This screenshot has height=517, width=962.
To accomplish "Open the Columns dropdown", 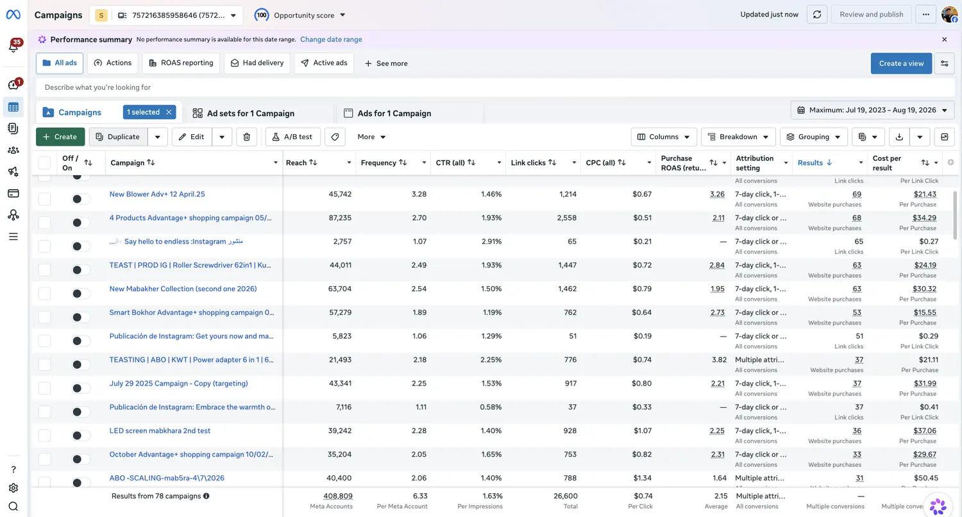I will pyautogui.click(x=664, y=137).
